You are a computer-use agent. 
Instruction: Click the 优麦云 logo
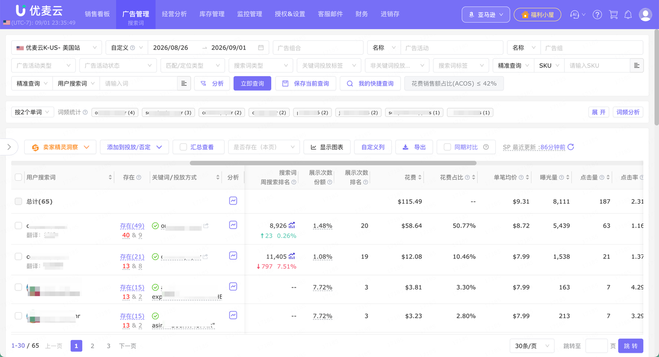tap(39, 10)
